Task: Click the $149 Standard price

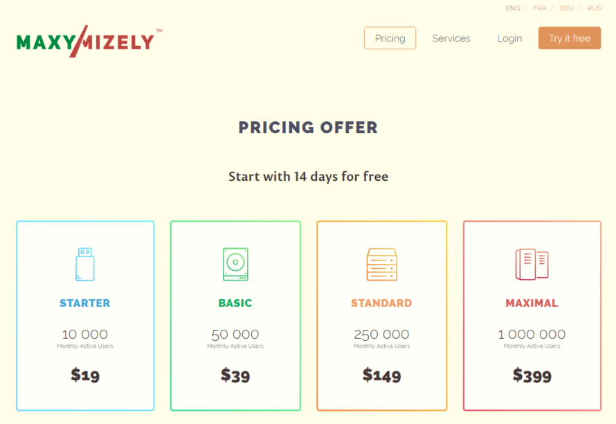Action: [x=381, y=376]
